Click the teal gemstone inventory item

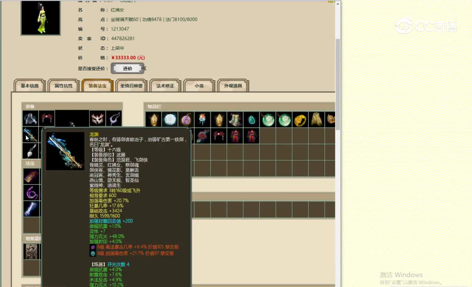click(251, 120)
